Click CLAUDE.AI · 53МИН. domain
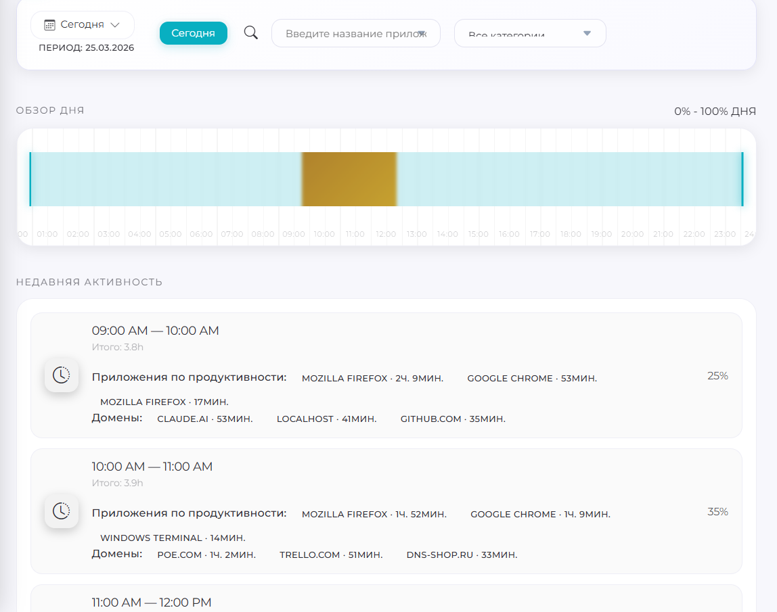This screenshot has height=612, width=777. tap(204, 419)
